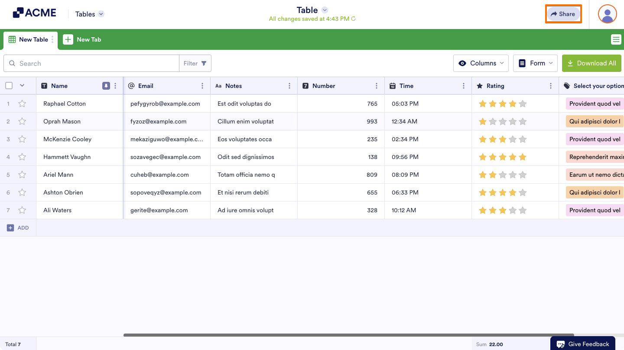624x350 pixels.
Task: Select Notes cell Totam officia nemo q
Action: pos(254,175)
